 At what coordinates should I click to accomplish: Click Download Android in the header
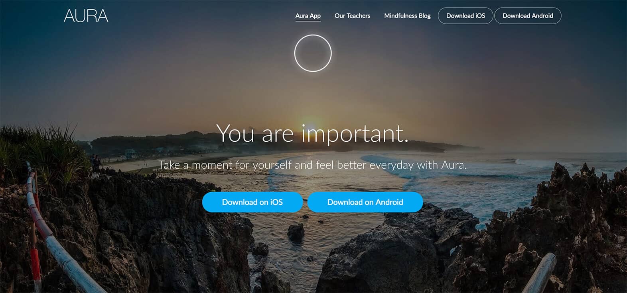(528, 16)
